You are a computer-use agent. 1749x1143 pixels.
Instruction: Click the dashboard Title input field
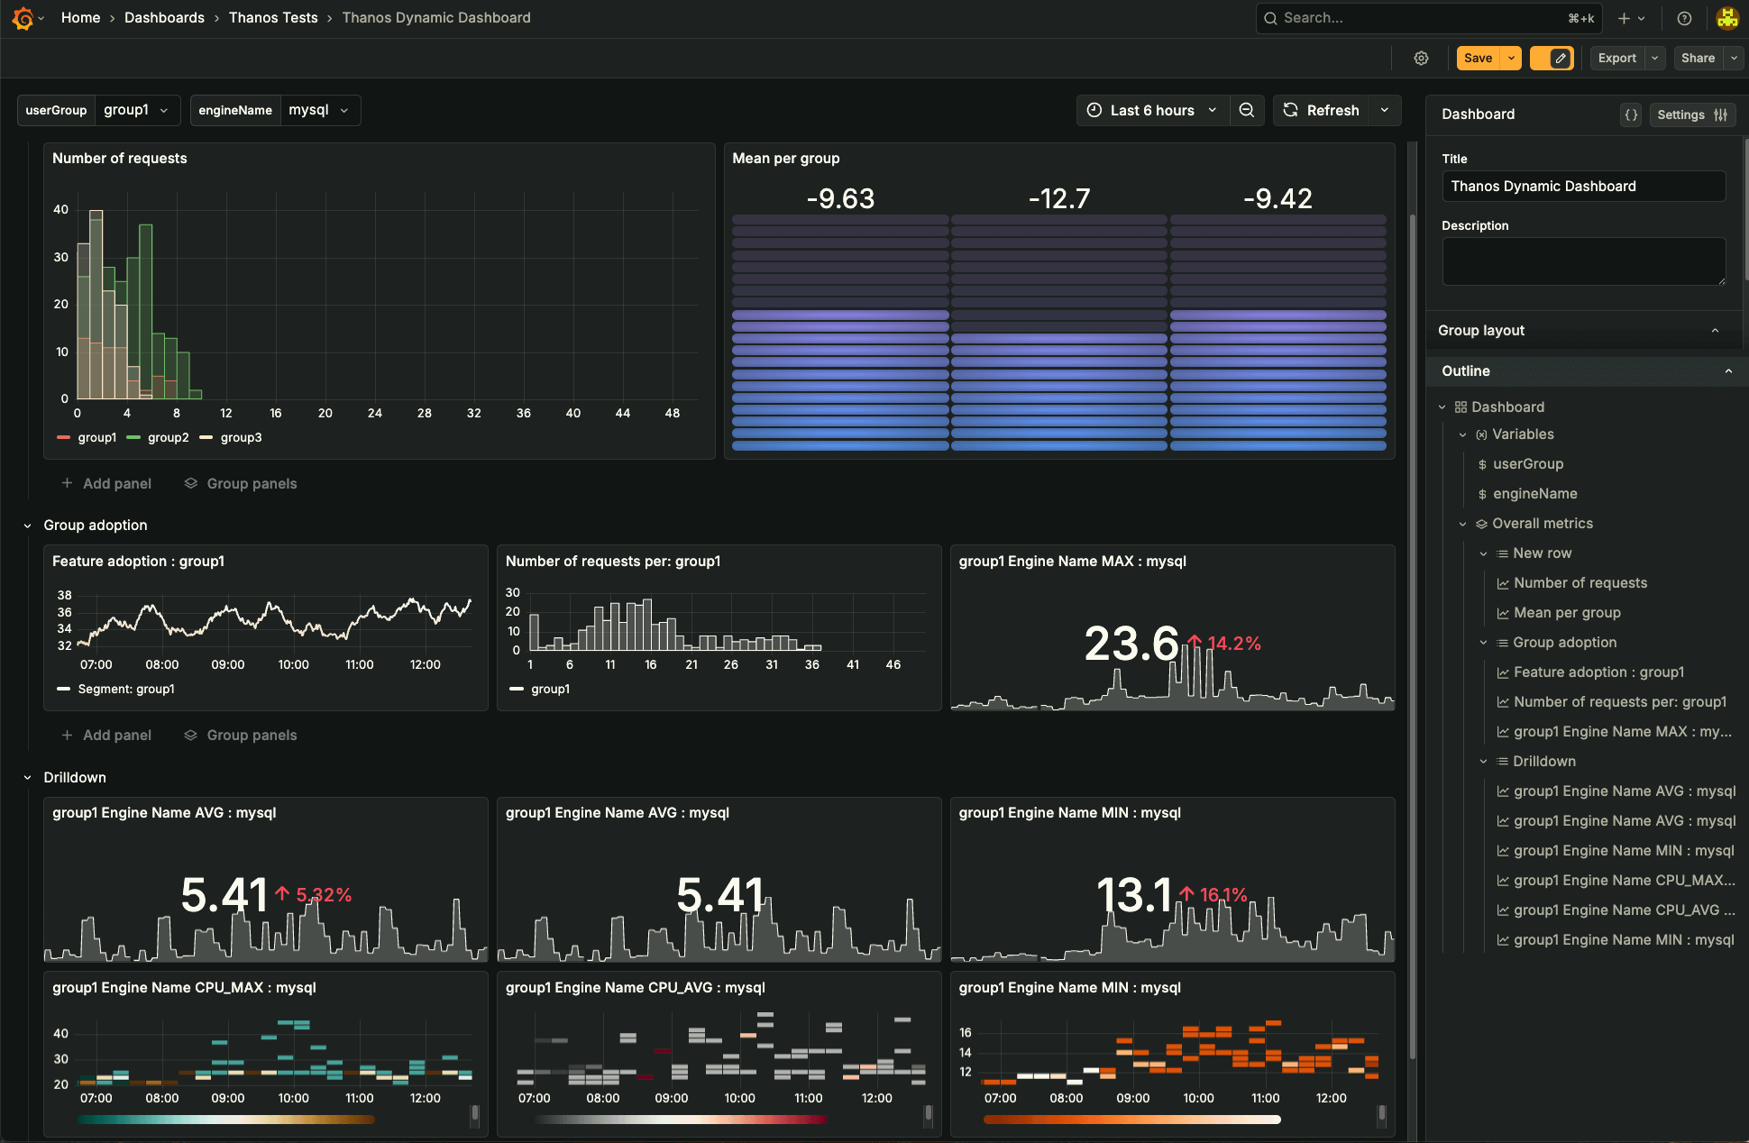click(x=1583, y=186)
